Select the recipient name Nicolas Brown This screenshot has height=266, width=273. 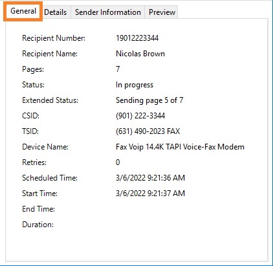[x=140, y=54]
